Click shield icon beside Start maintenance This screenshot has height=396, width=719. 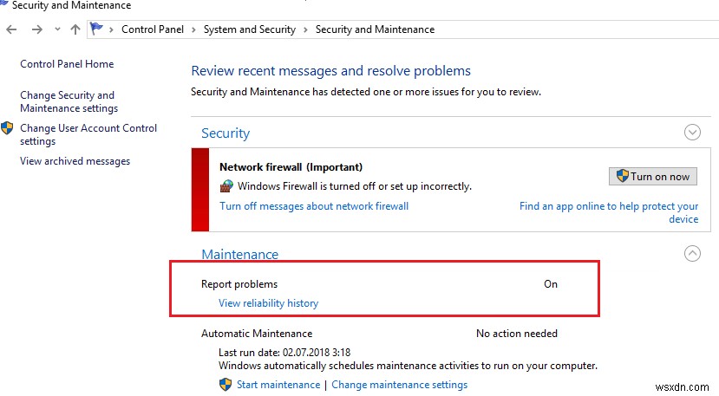click(x=226, y=385)
